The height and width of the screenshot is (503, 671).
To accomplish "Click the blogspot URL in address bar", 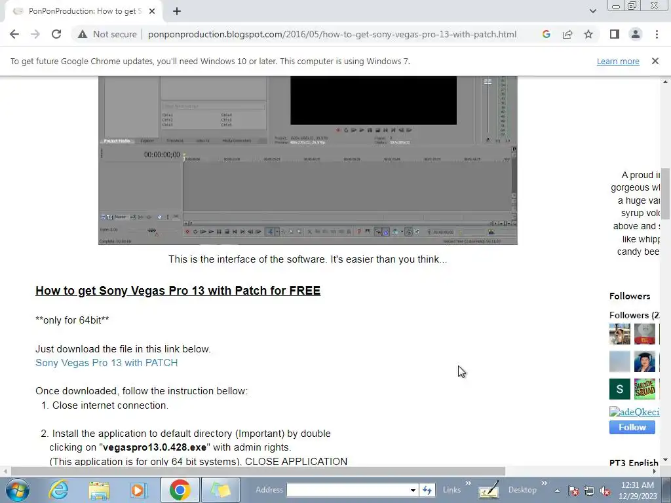I will [332, 34].
